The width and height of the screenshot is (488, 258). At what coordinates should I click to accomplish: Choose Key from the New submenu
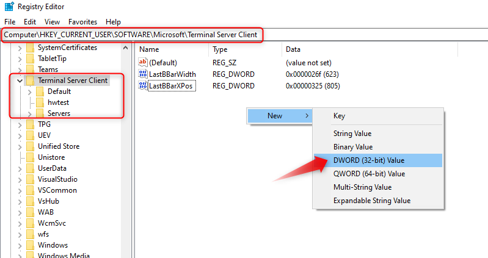click(x=378, y=116)
